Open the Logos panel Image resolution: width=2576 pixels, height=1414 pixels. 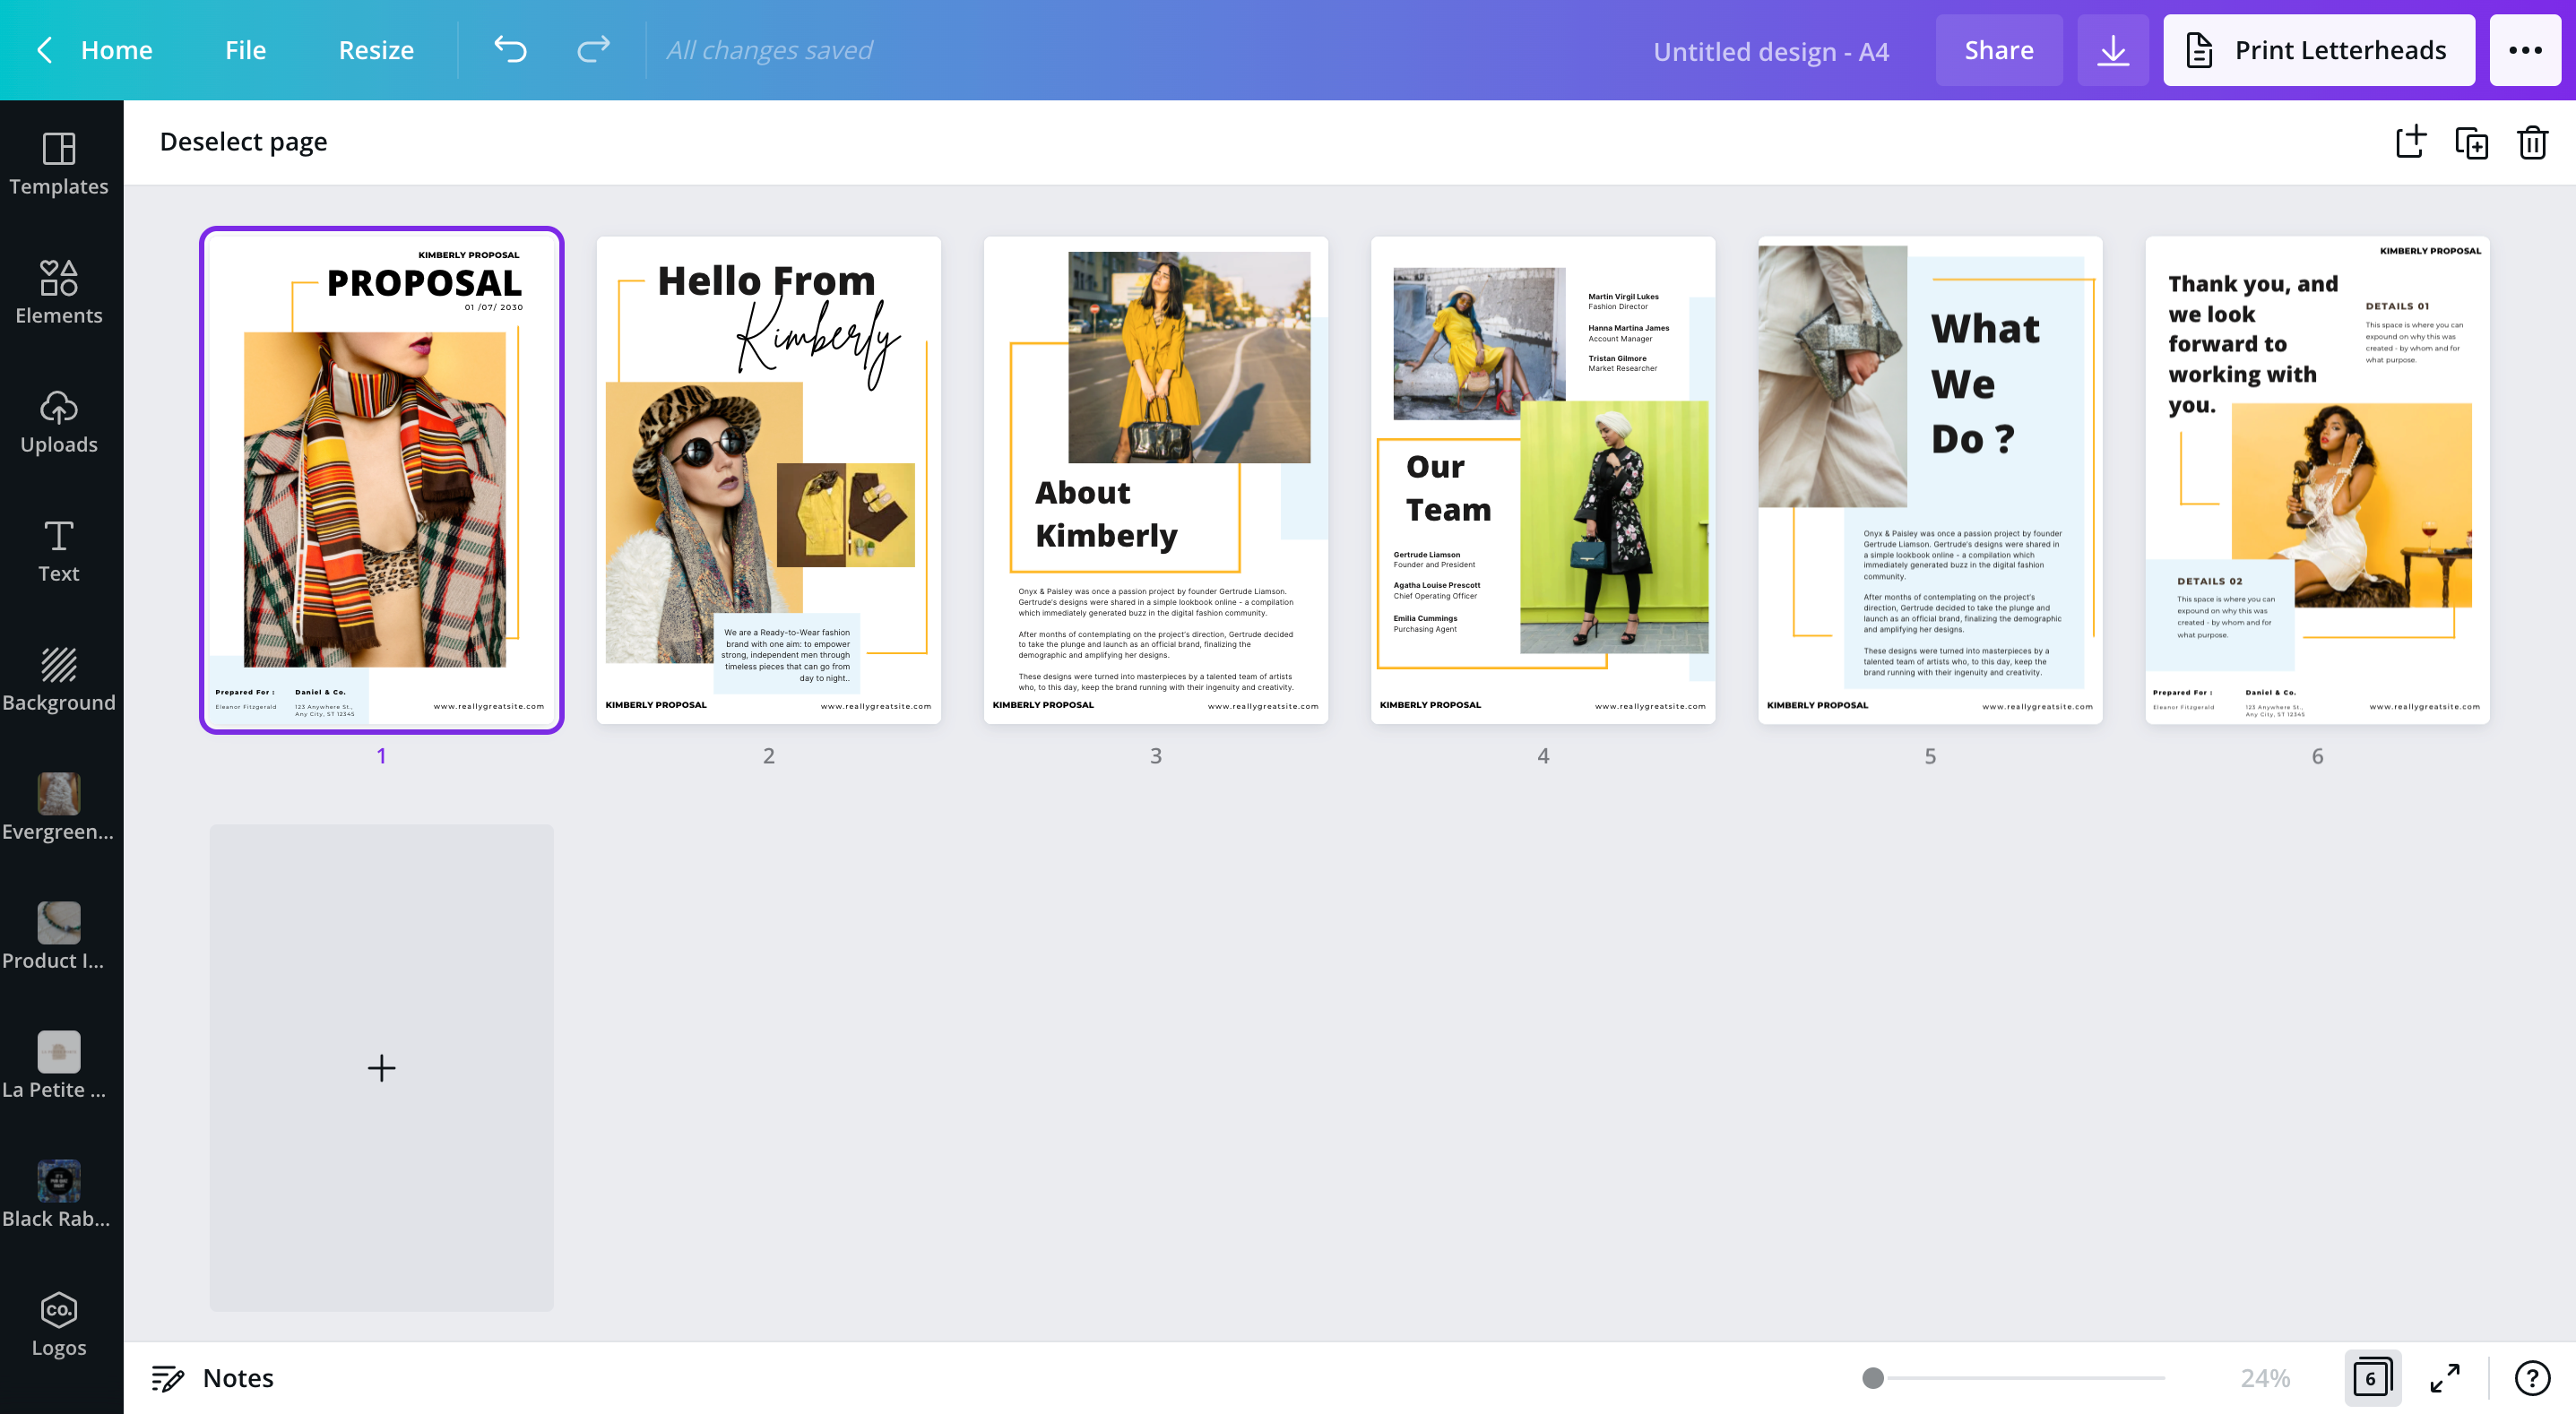pyautogui.click(x=59, y=1324)
